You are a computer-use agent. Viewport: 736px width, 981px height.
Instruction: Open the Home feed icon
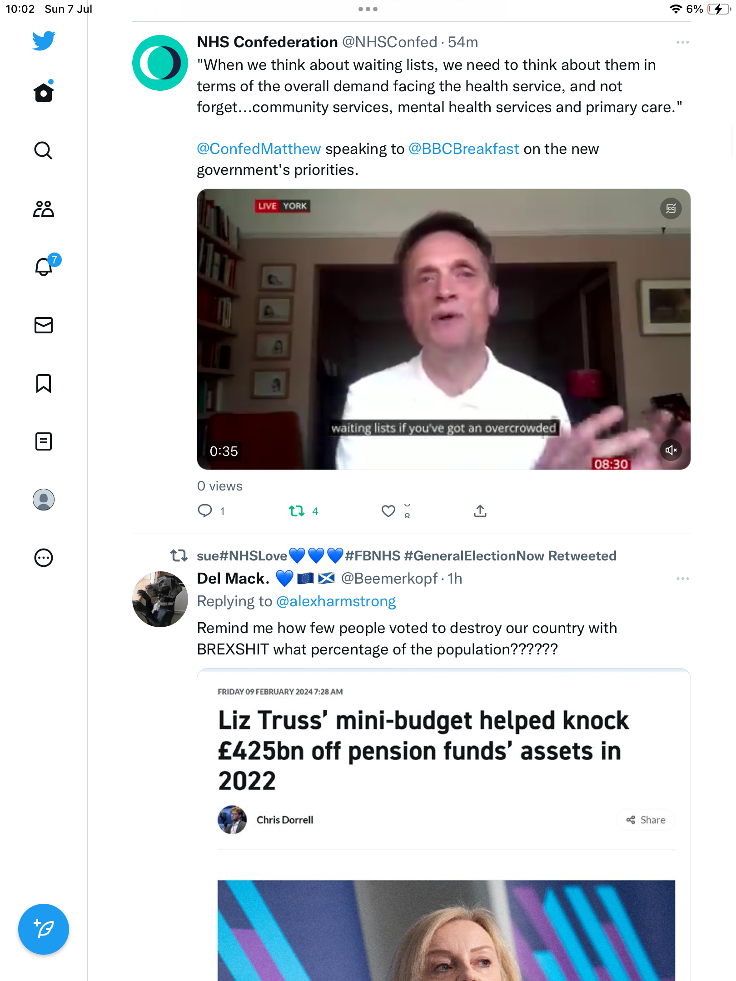pos(44,93)
